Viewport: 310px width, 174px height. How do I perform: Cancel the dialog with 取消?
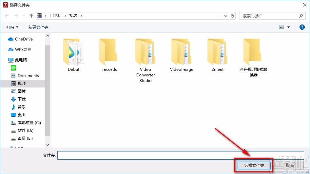pos(290,165)
